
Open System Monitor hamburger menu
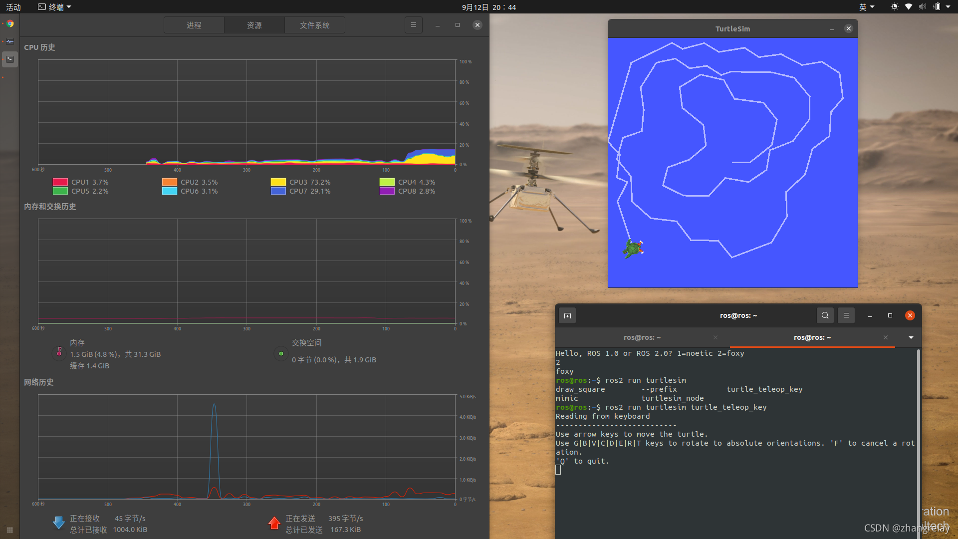pyautogui.click(x=413, y=25)
